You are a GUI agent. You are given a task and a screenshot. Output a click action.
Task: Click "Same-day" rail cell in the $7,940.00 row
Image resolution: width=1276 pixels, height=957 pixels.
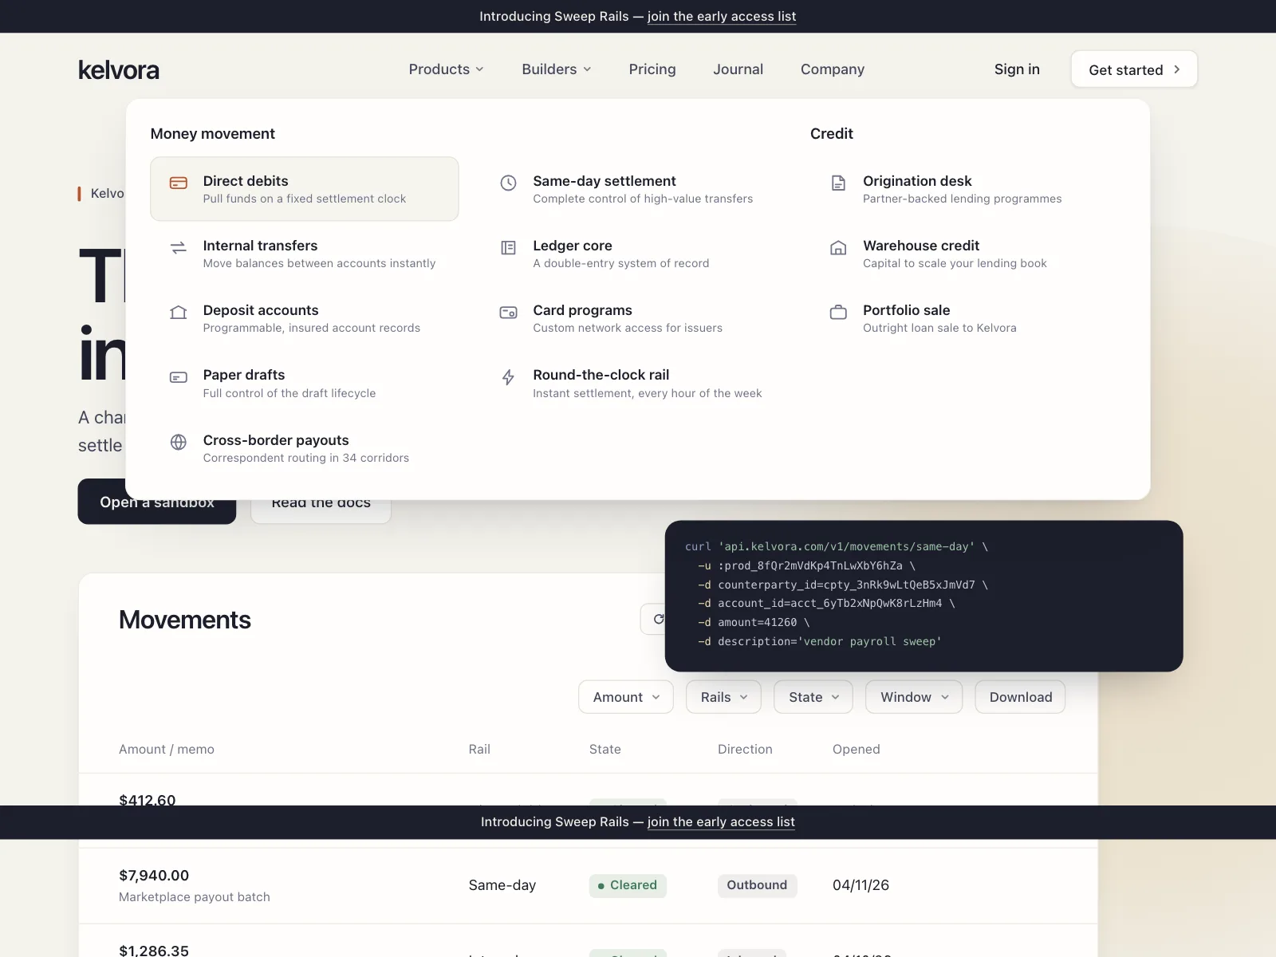pyautogui.click(x=502, y=885)
